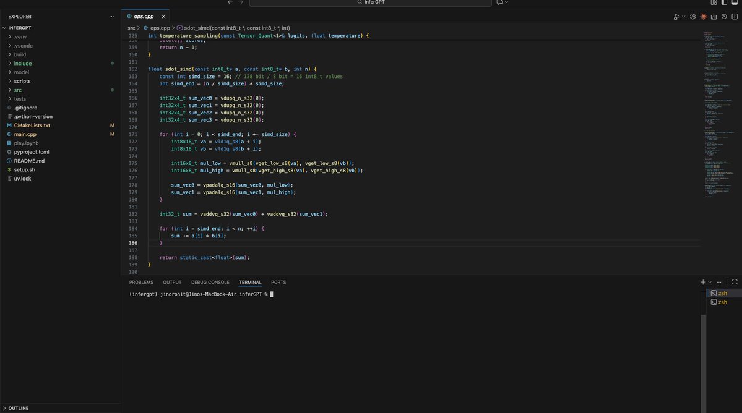Go forward using the right arrow
The image size is (742, 413).
(240, 2)
